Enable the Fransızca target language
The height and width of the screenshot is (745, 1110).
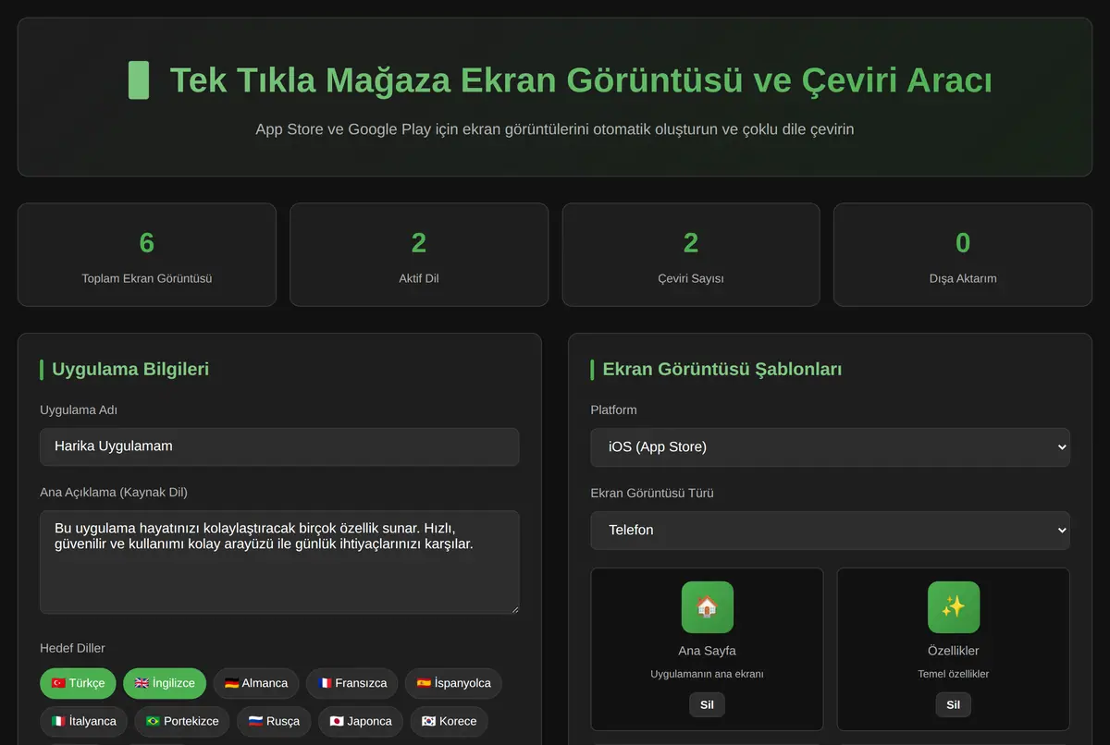point(352,683)
